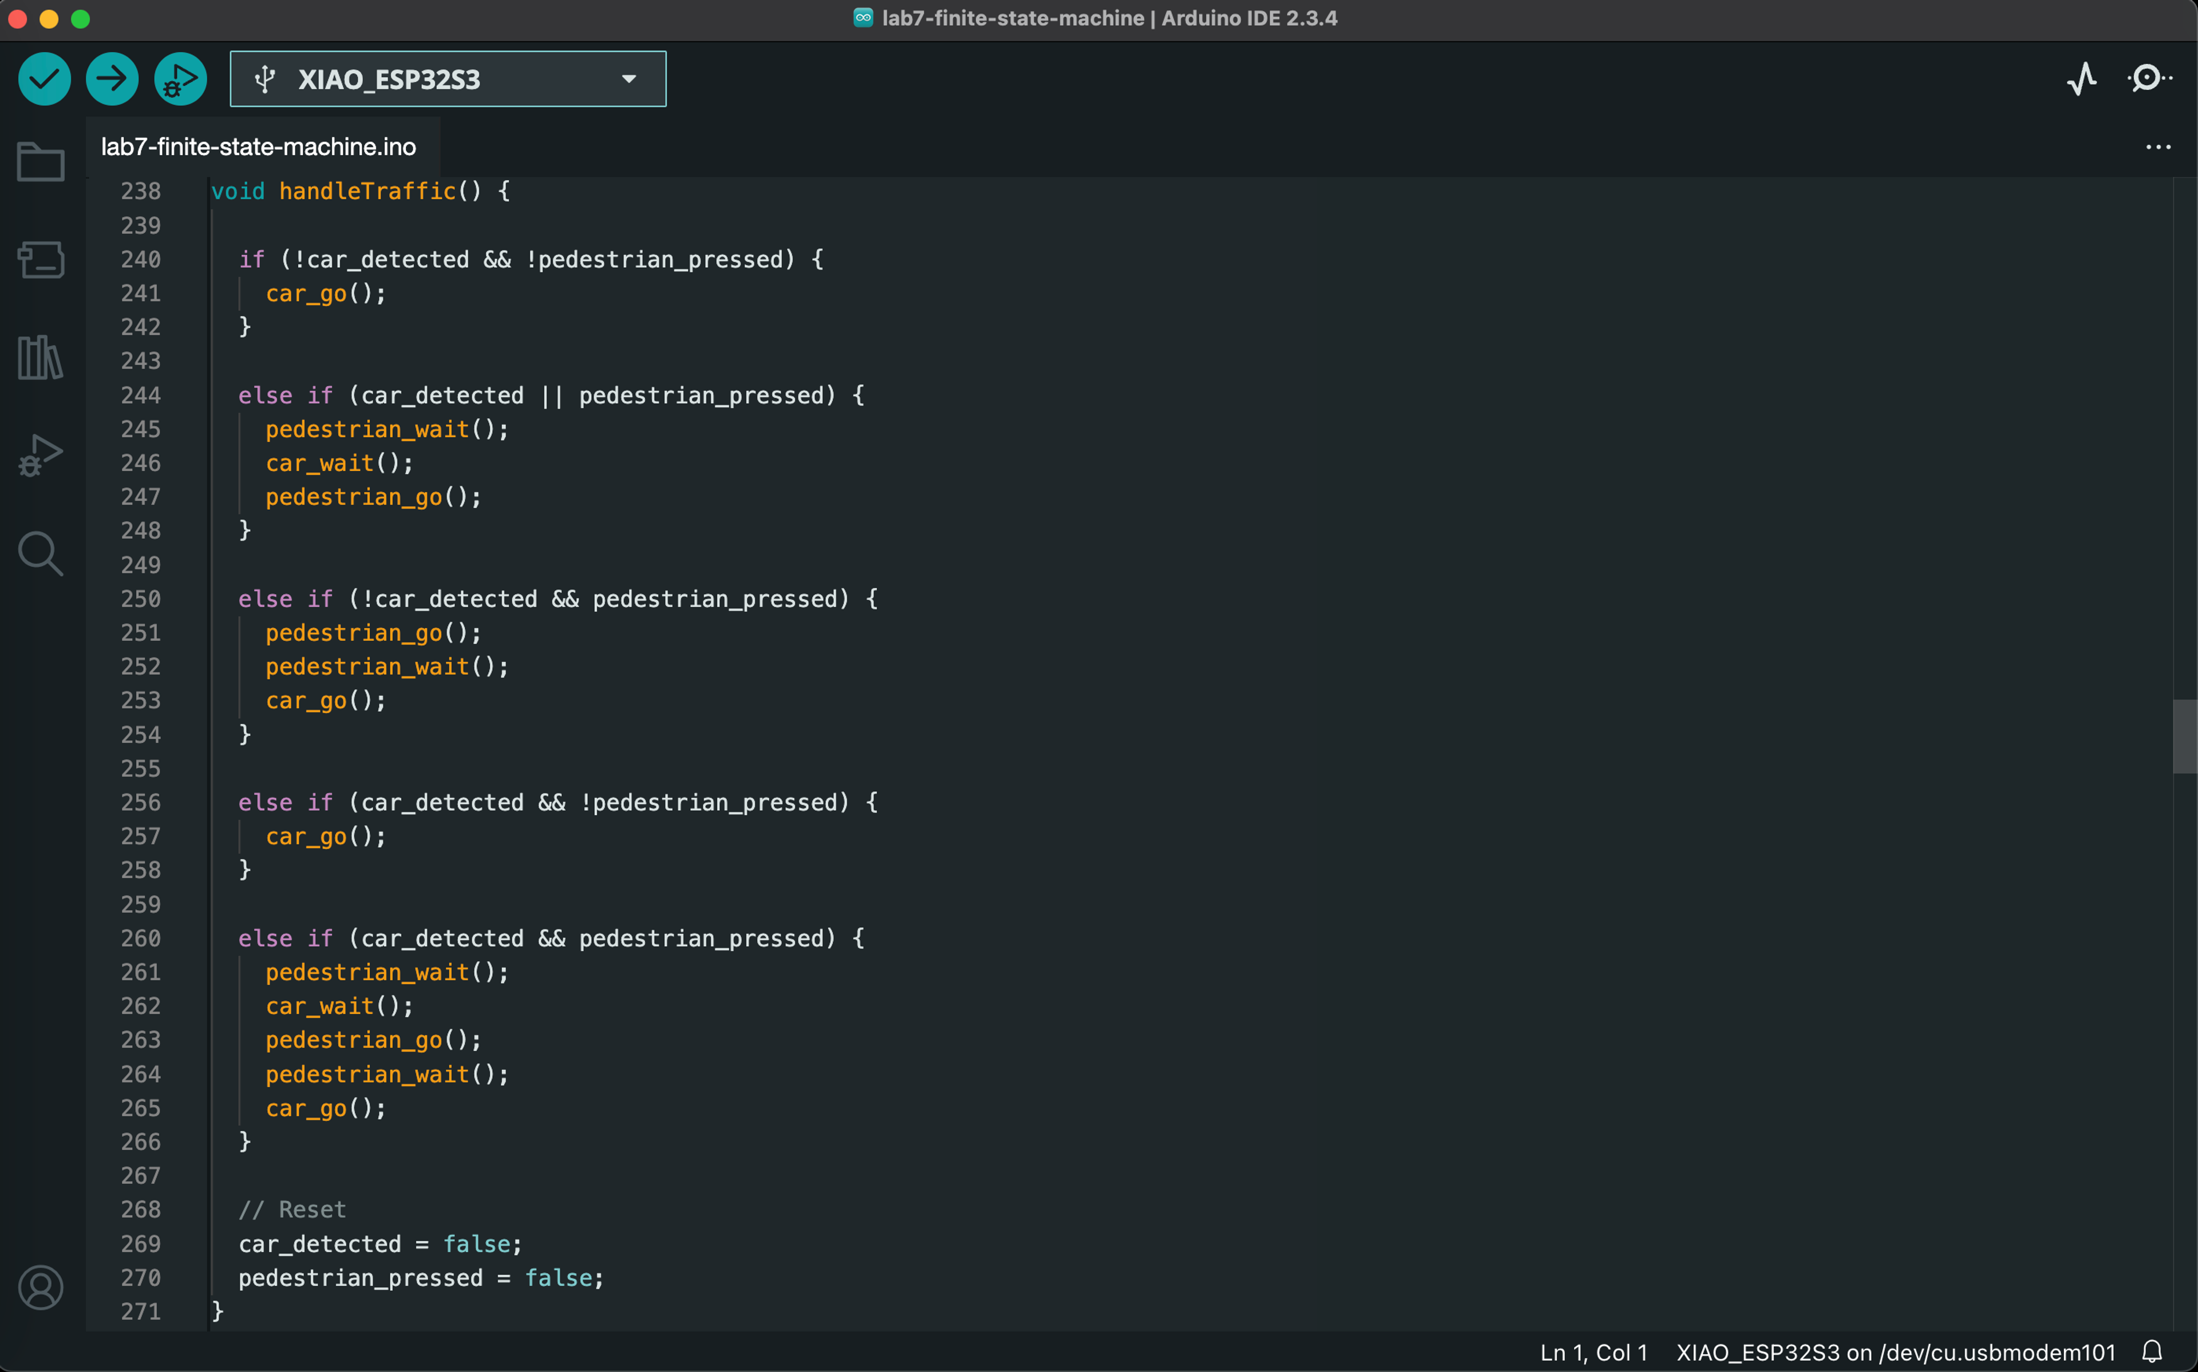The height and width of the screenshot is (1372, 2198).
Task: Toggle notifications bell in status bar
Action: coord(2152,1352)
